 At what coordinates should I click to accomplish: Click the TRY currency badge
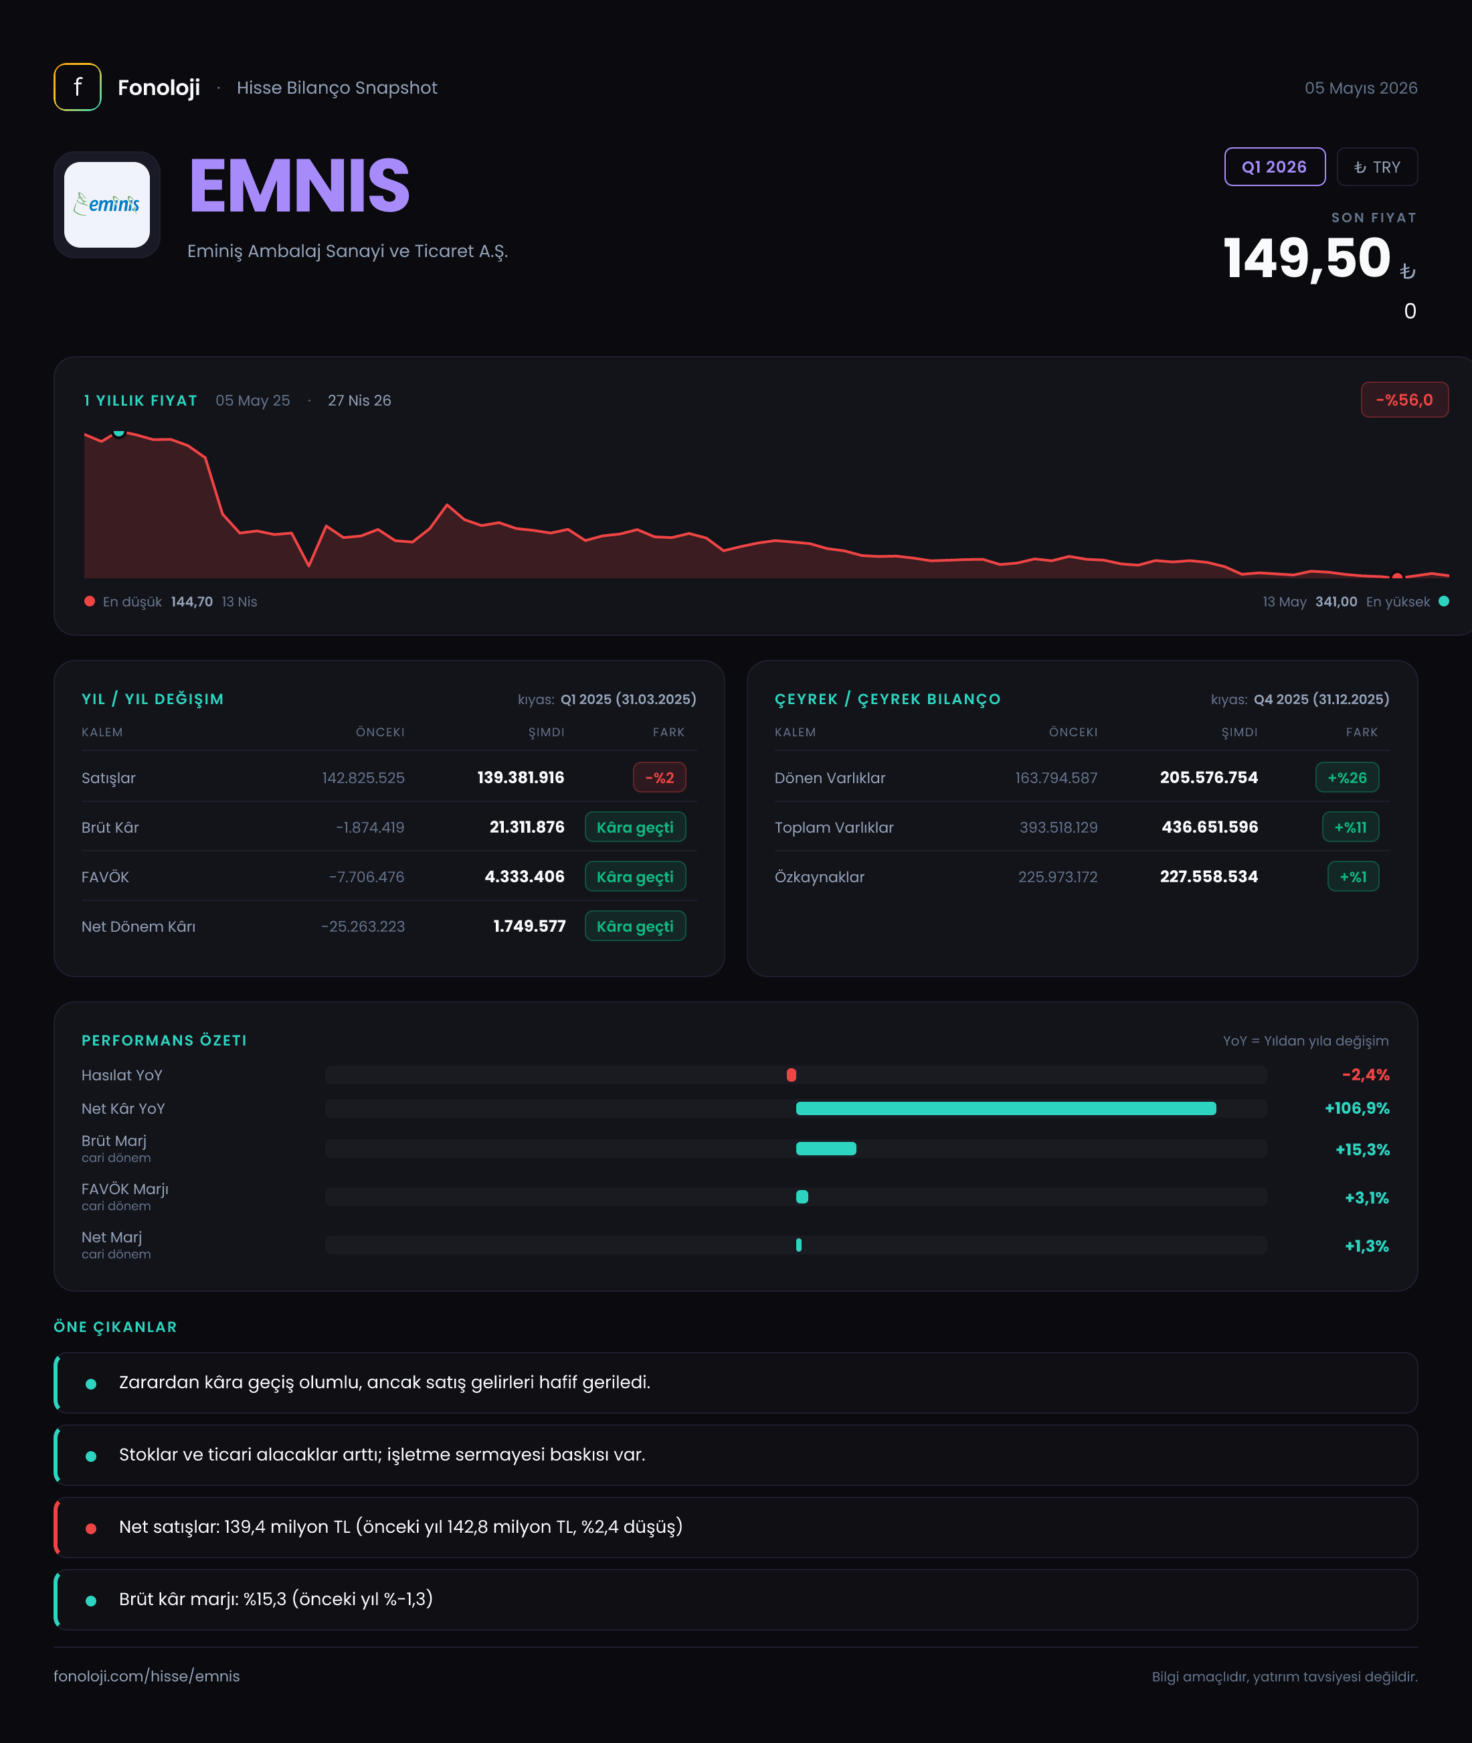(x=1377, y=167)
